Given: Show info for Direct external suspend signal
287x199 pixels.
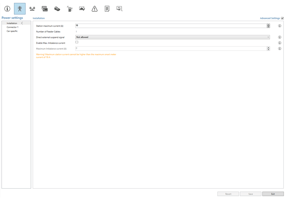Looking at the screenshot, I should (x=279, y=37).
